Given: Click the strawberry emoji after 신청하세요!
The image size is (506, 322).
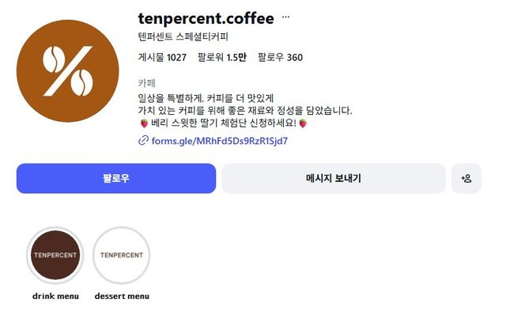Looking at the screenshot, I should 302,123.
